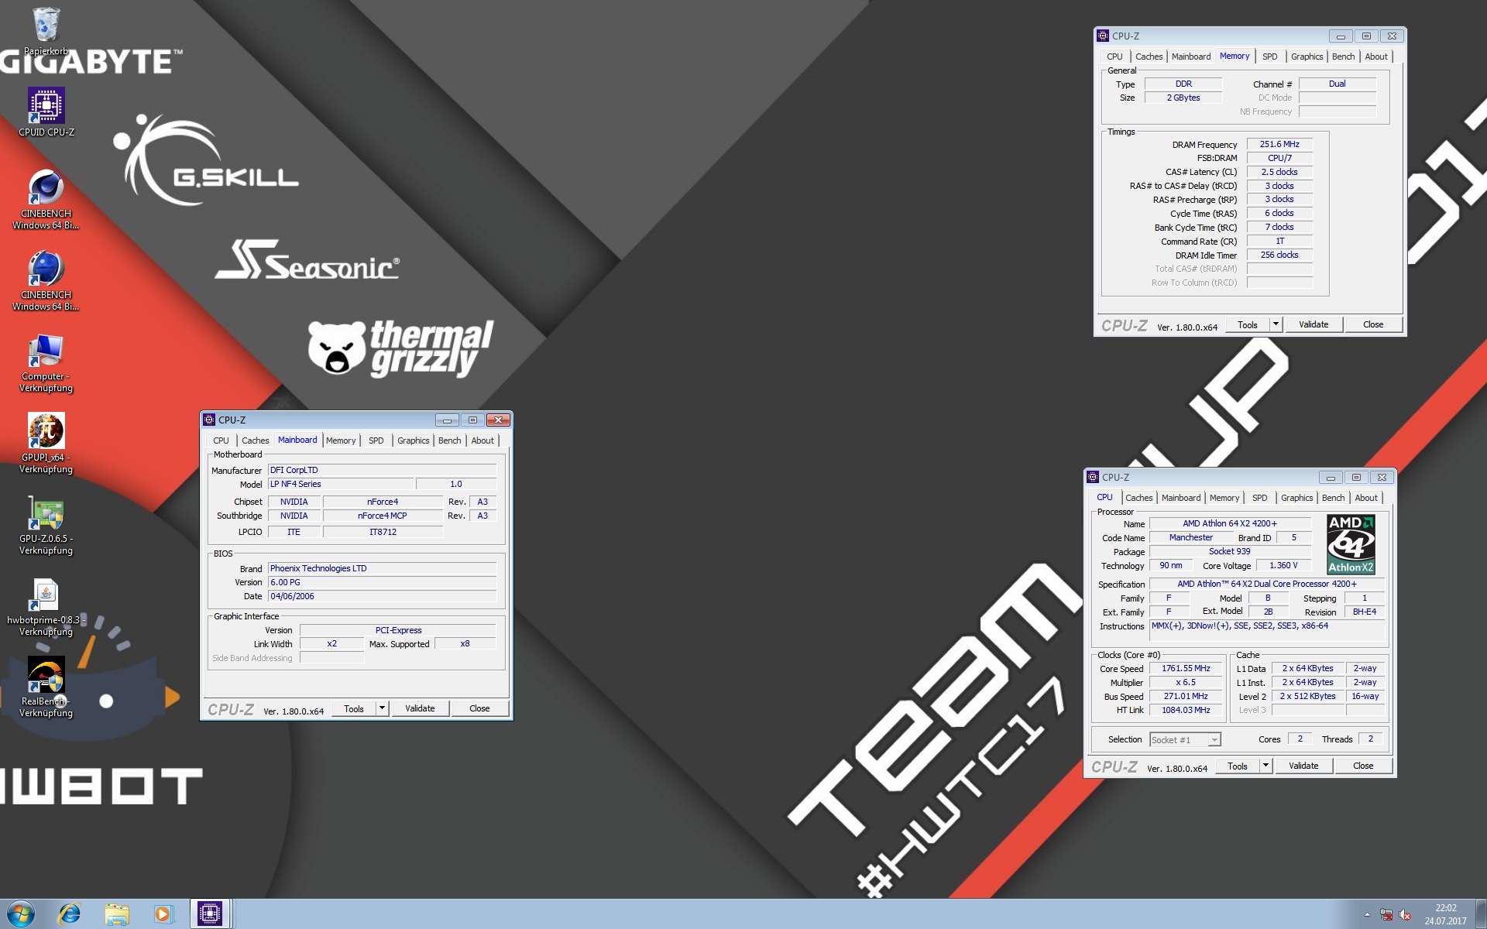The image size is (1487, 929).
Task: Click the Southbridge nForce4 MCP value
Action: click(383, 516)
